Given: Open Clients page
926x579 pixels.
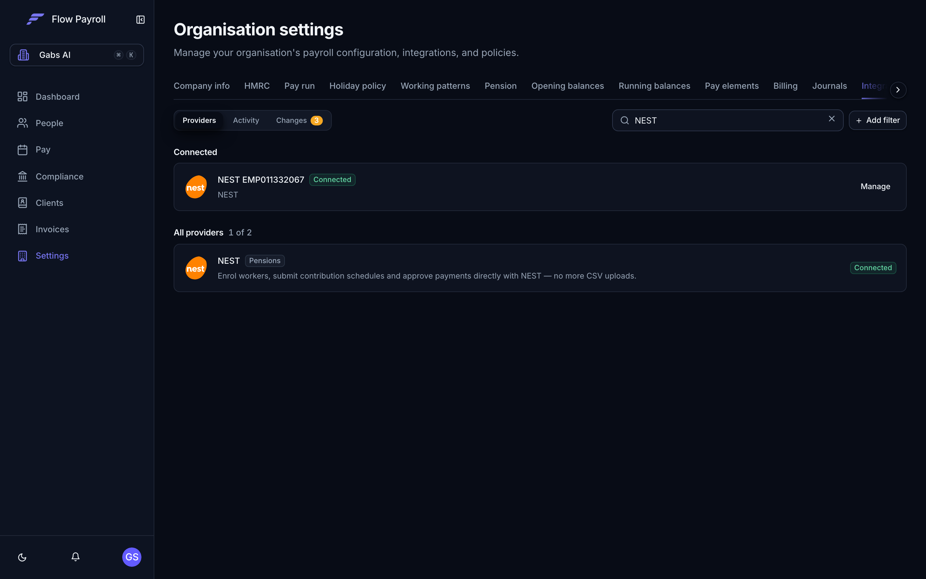Looking at the screenshot, I should click(x=40, y=203).
